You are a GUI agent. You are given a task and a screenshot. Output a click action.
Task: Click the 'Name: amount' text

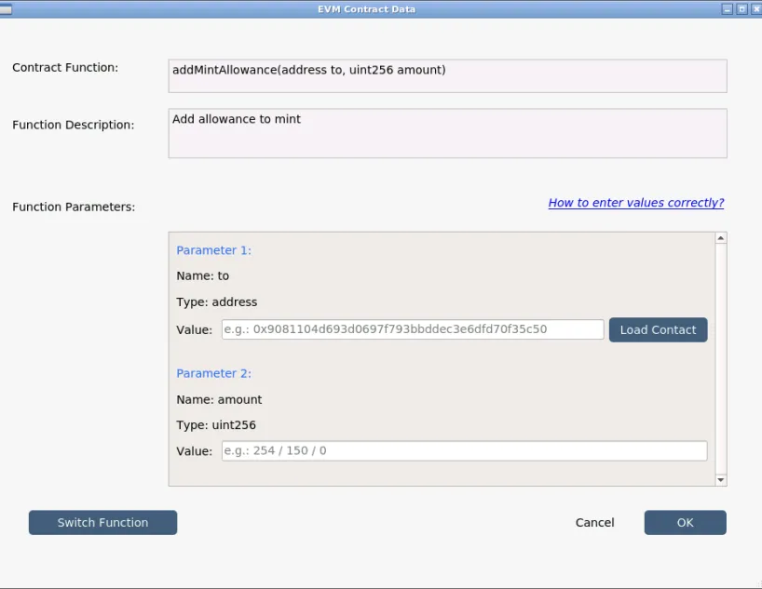point(219,399)
